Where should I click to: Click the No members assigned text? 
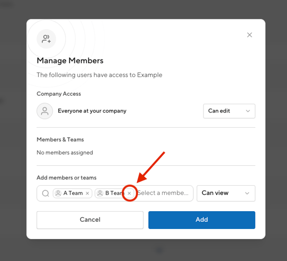(x=65, y=153)
